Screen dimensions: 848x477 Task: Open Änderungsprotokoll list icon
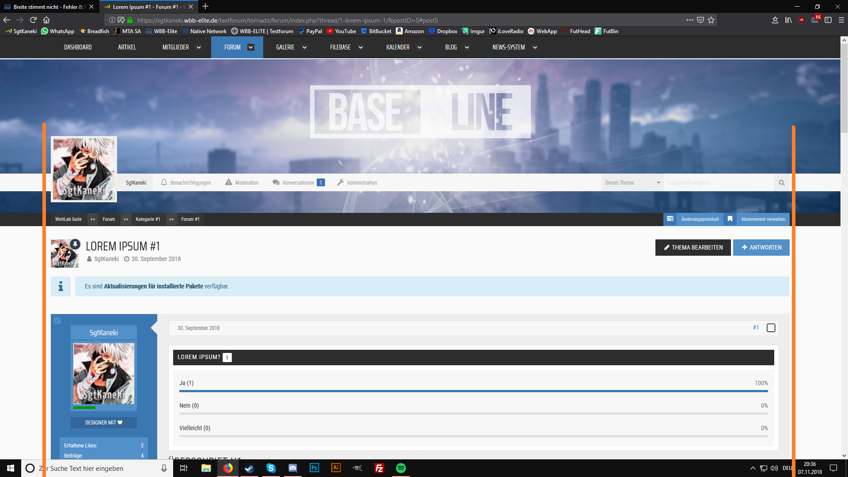(x=670, y=219)
